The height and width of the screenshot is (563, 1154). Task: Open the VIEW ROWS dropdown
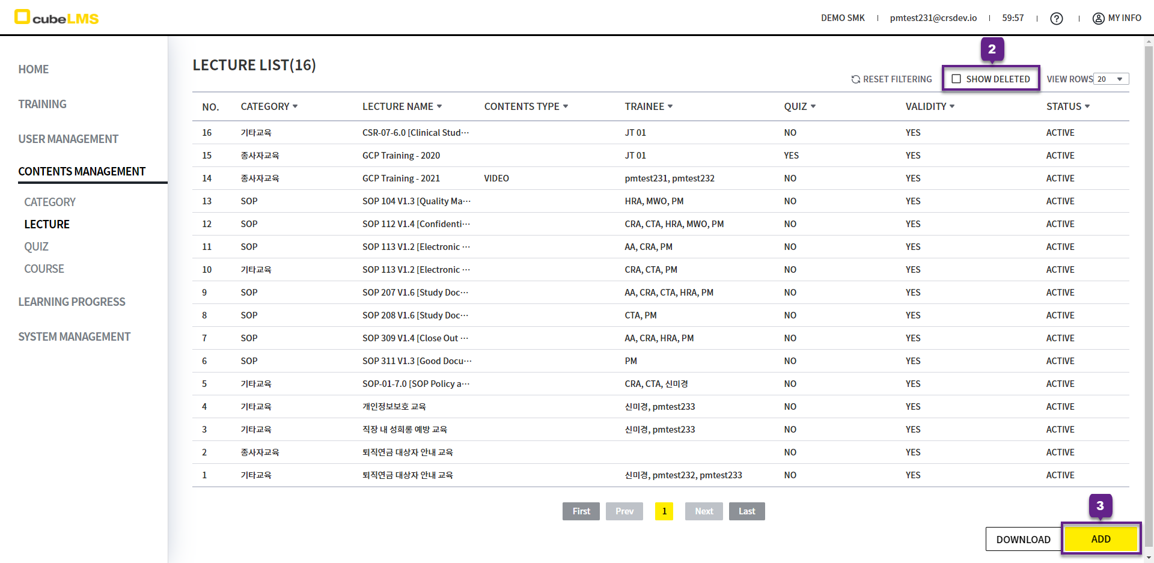pos(1111,79)
